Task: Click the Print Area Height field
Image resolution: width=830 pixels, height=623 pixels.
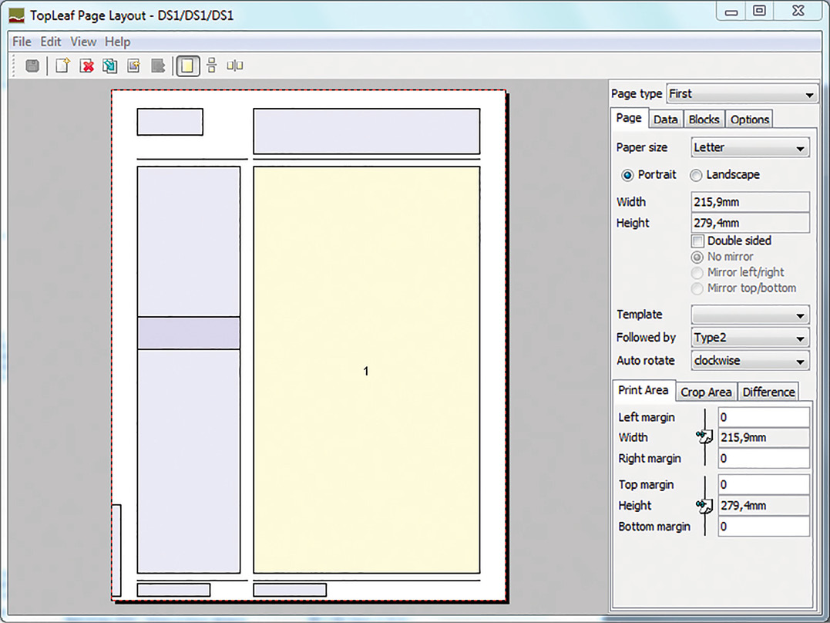Action: click(763, 506)
